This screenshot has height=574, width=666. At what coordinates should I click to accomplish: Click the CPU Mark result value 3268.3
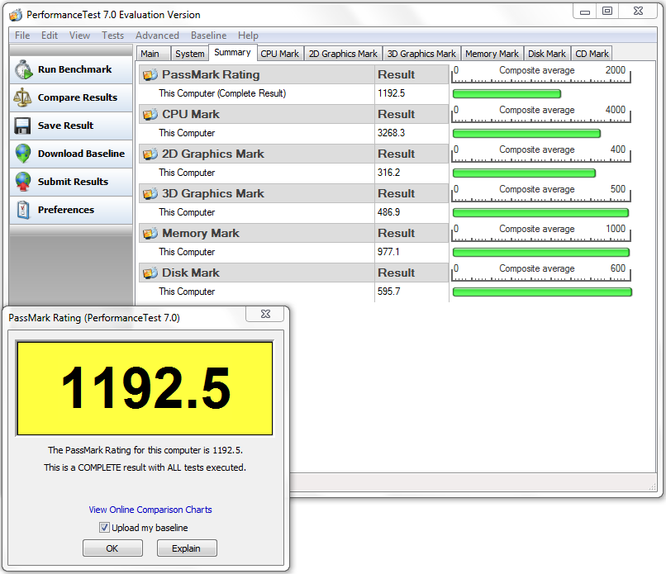(x=391, y=133)
